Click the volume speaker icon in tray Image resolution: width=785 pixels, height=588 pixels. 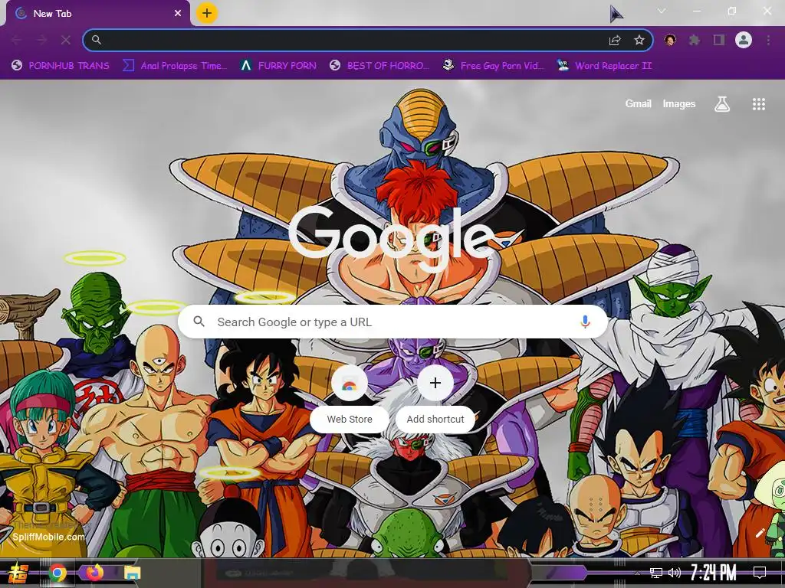point(675,573)
